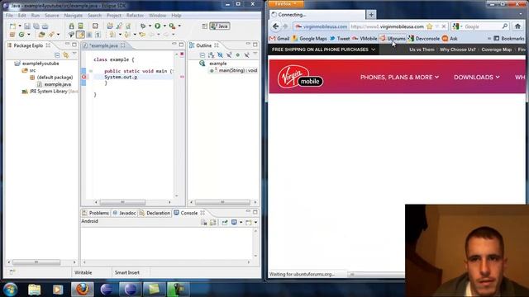Screen dimensions: 529x297
Task: Toggle Hide Static Members in Outline
Action: coord(229,55)
